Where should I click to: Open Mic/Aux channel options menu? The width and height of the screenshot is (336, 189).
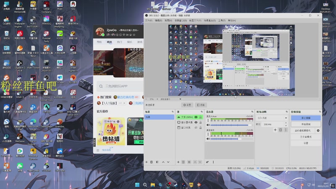[x=208, y=121]
